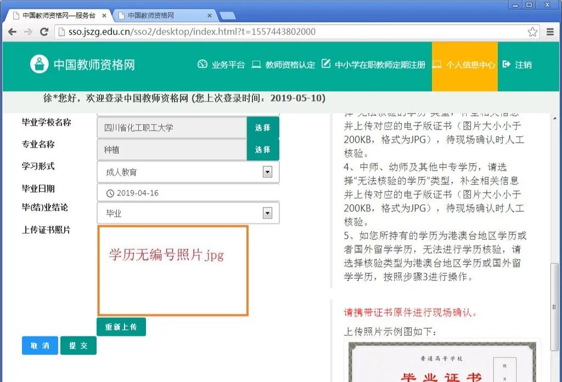Image resolution: width=562 pixels, height=382 pixels.
Task: Click the 教师资格认定 monitor icon
Action: tap(256, 64)
